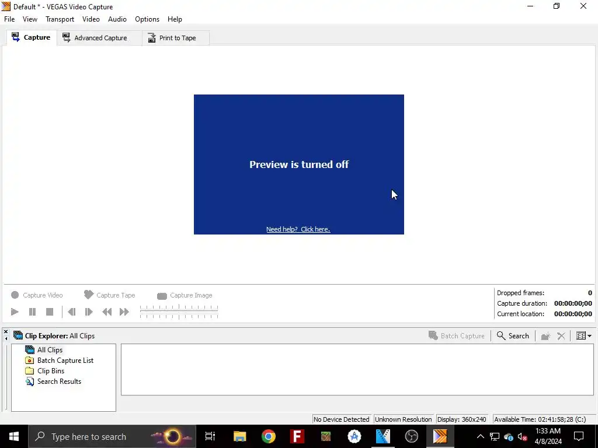Click the Capture Video button

click(37, 295)
